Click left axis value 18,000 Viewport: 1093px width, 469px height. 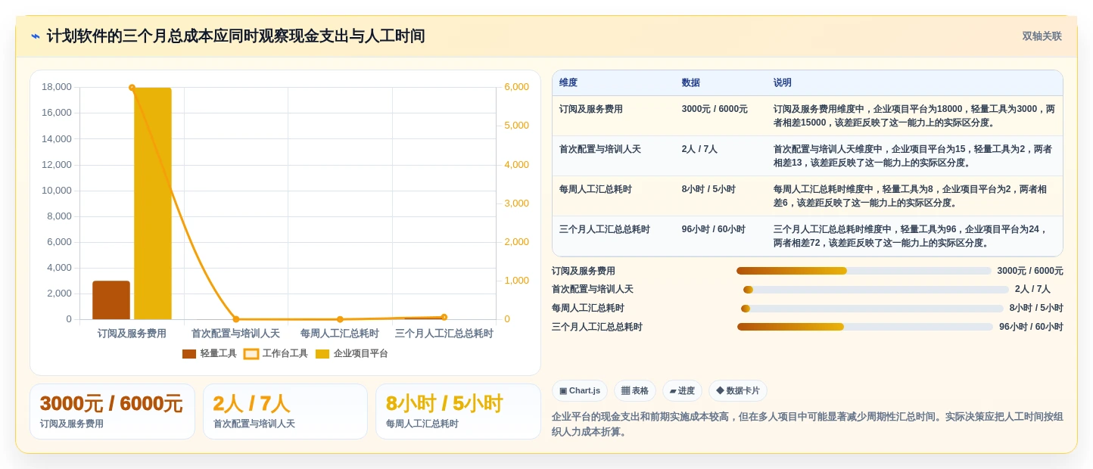pos(57,87)
